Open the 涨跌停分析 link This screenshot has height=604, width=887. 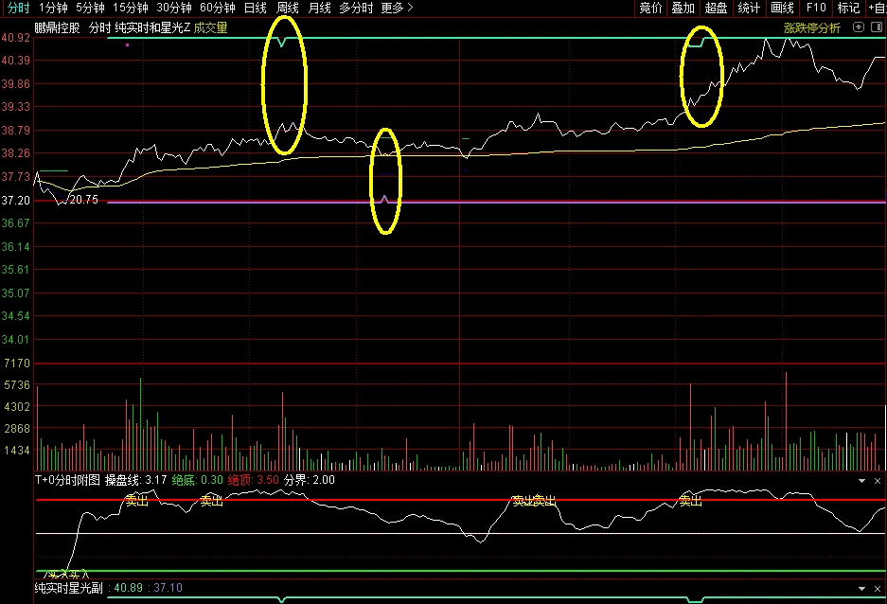811,27
